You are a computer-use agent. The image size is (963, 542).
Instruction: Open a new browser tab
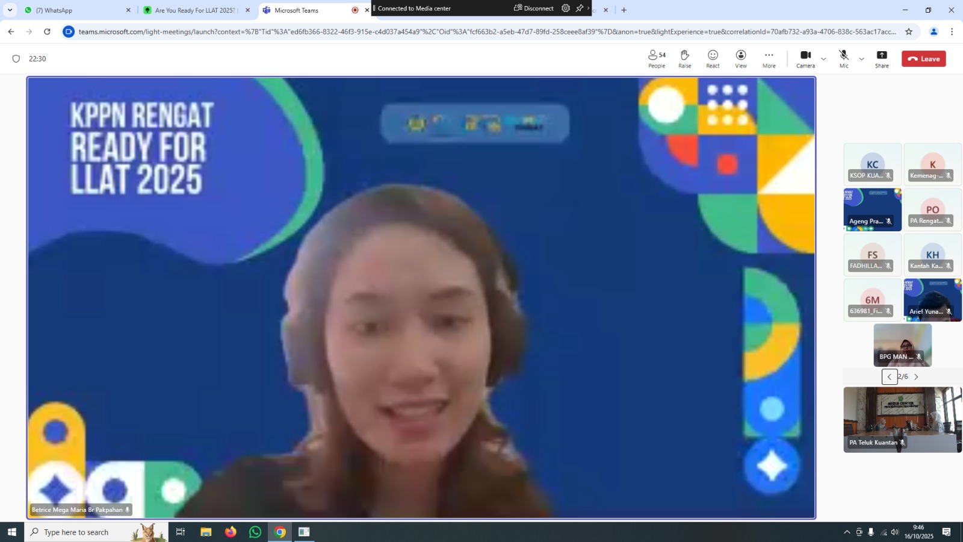pyautogui.click(x=624, y=10)
